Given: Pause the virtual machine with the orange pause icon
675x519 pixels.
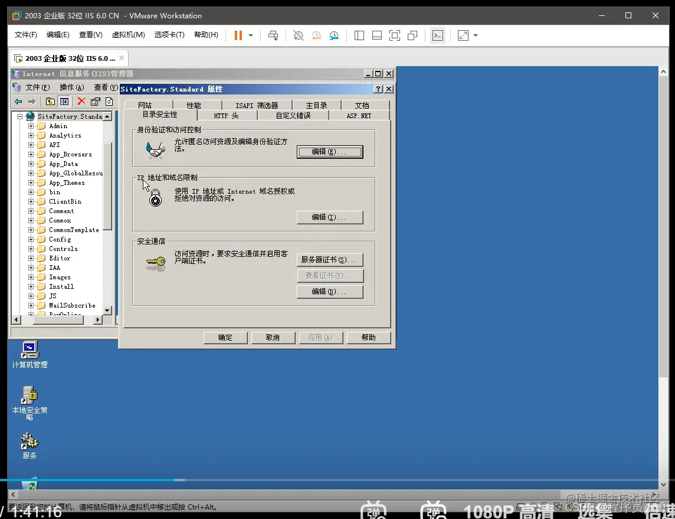Looking at the screenshot, I should 238,35.
